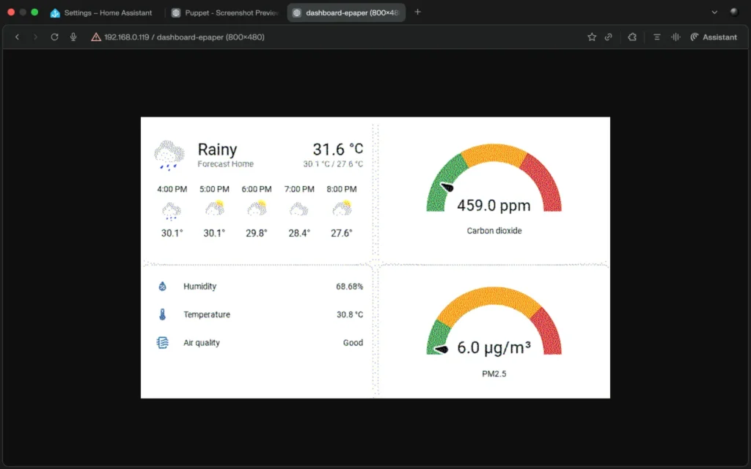Click the audio waveform icon in the toolbar
The height and width of the screenshot is (469, 751).
coord(675,37)
